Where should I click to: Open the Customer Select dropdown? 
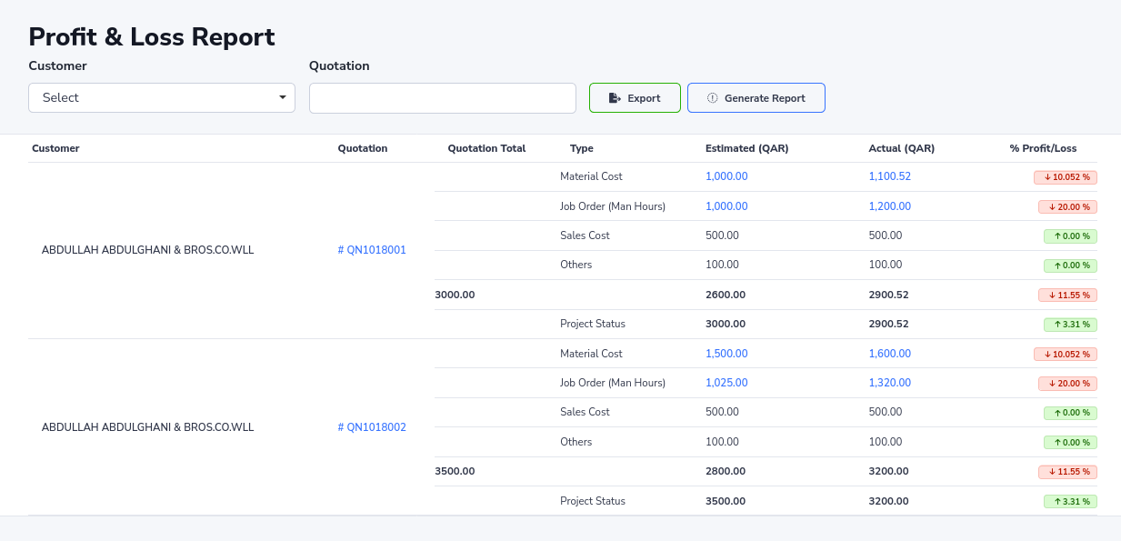coord(162,98)
